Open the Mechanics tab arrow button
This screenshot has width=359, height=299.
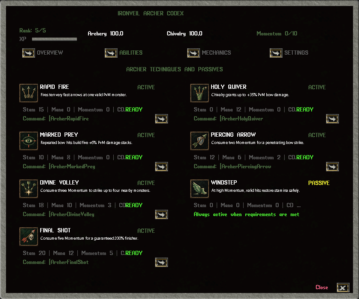(x=194, y=53)
